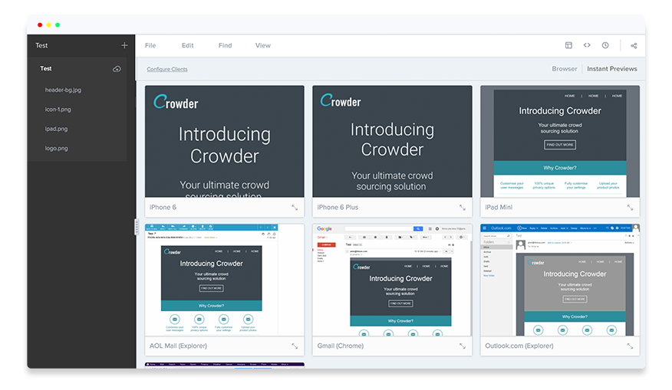The width and height of the screenshot is (672, 390).
Task: Click the Configure Clients link
Action: click(167, 70)
